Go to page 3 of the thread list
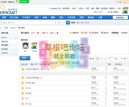This screenshot has width=129, height=107. tap(105, 59)
